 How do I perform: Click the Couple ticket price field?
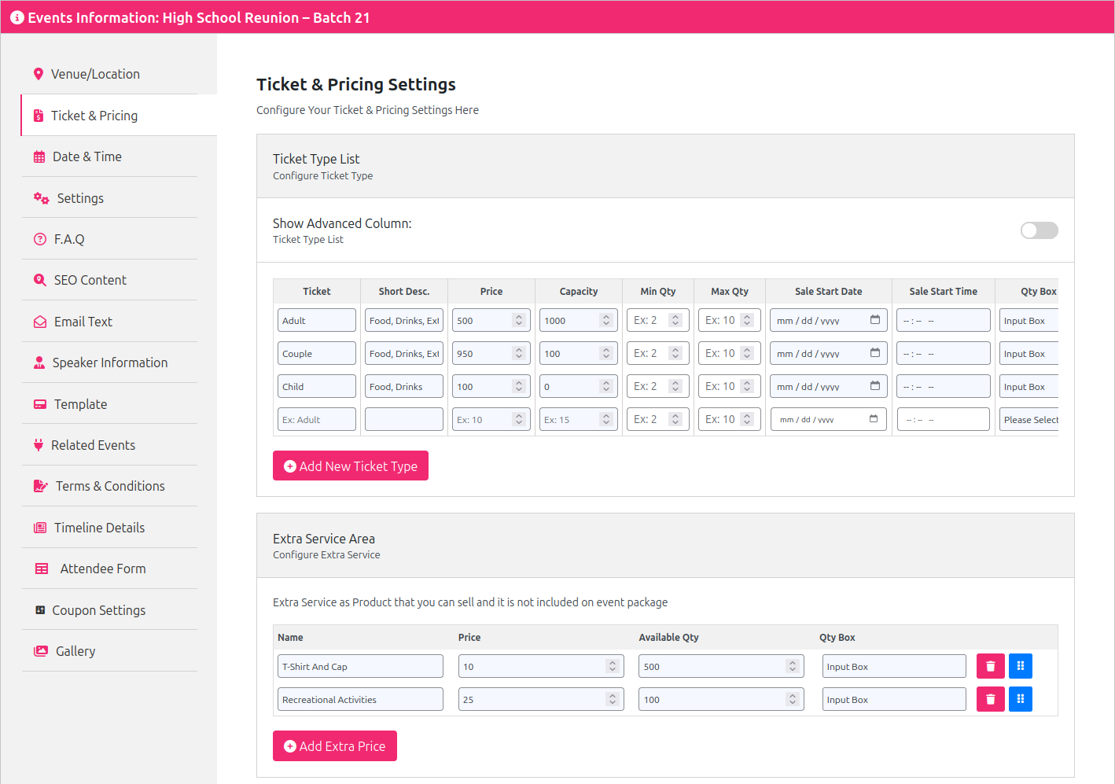[x=483, y=354]
